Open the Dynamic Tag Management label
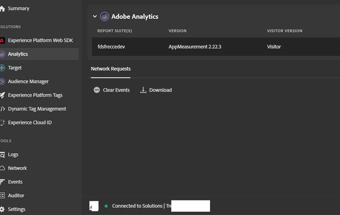Viewport: 340px width, 215px height. point(37,109)
